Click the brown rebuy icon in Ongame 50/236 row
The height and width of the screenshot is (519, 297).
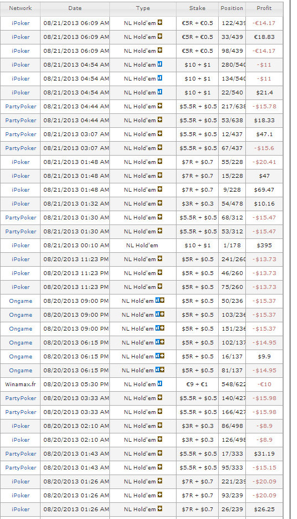click(x=162, y=301)
